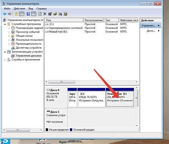Select Просмотр событий tree item

click(x=27, y=32)
